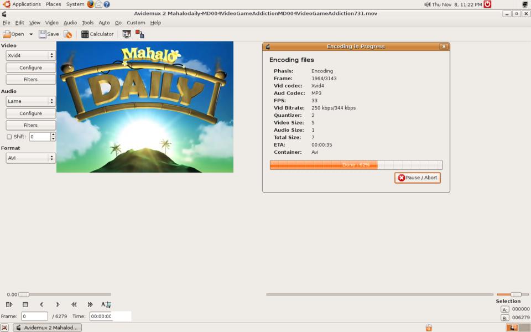
Task: Click the show desktop icon in taskbar
Action: [5, 328]
